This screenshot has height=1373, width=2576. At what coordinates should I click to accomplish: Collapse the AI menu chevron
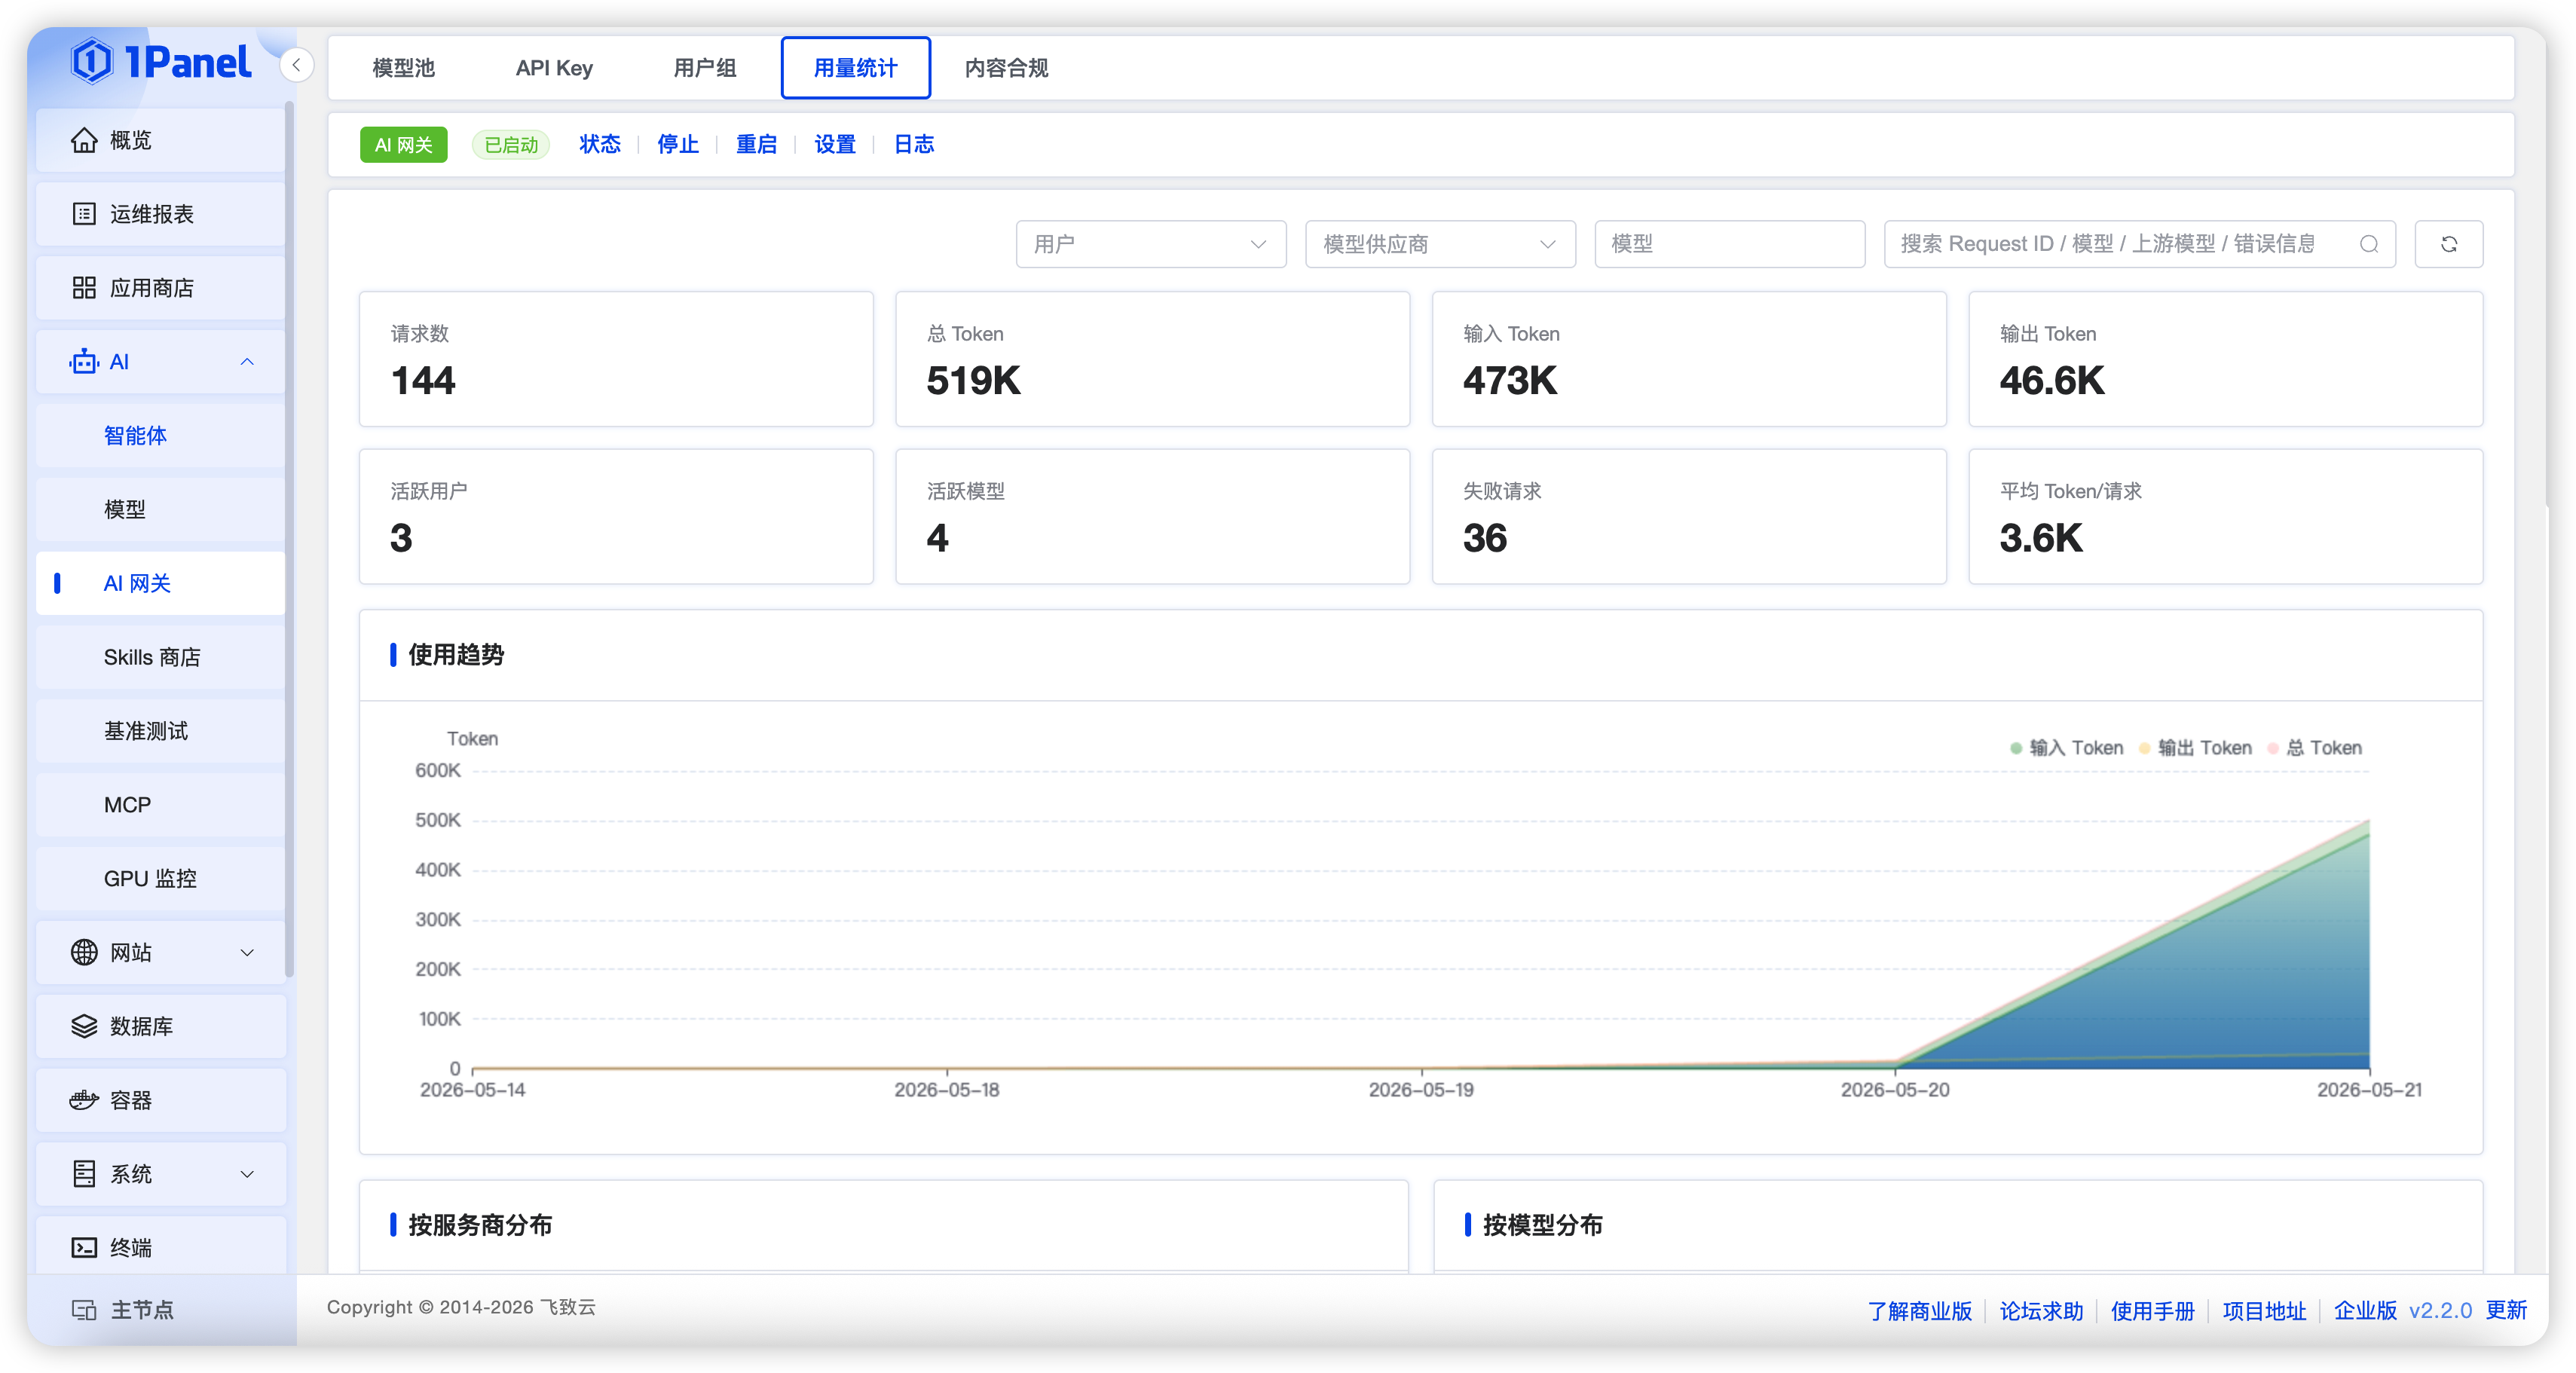point(247,362)
